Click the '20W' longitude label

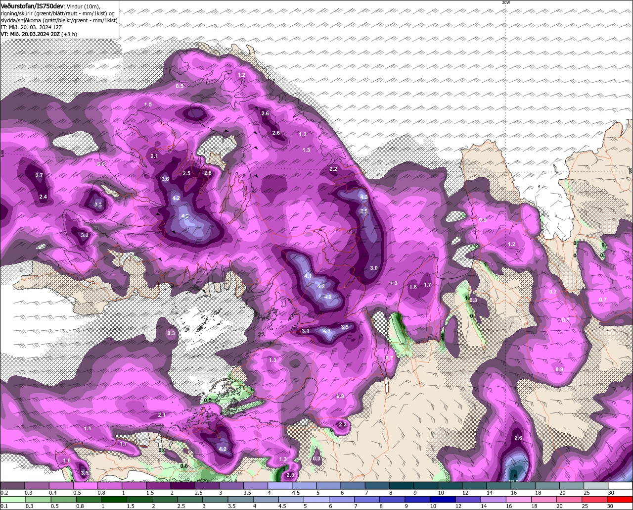pyautogui.click(x=505, y=2)
